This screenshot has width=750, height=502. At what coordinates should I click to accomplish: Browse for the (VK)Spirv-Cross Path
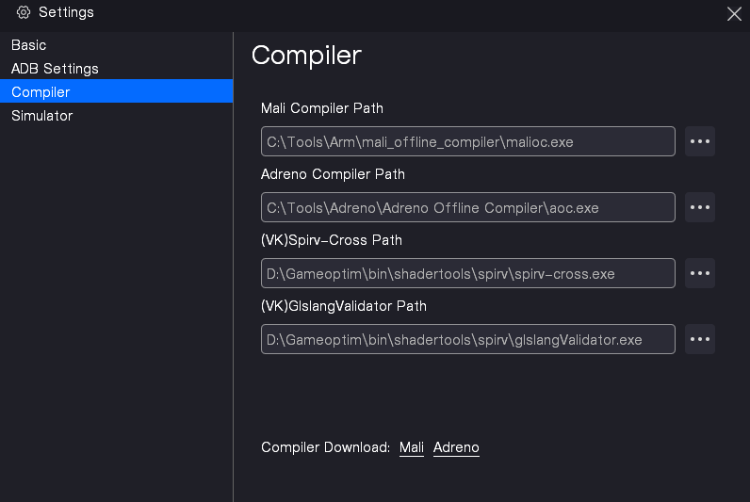700,273
